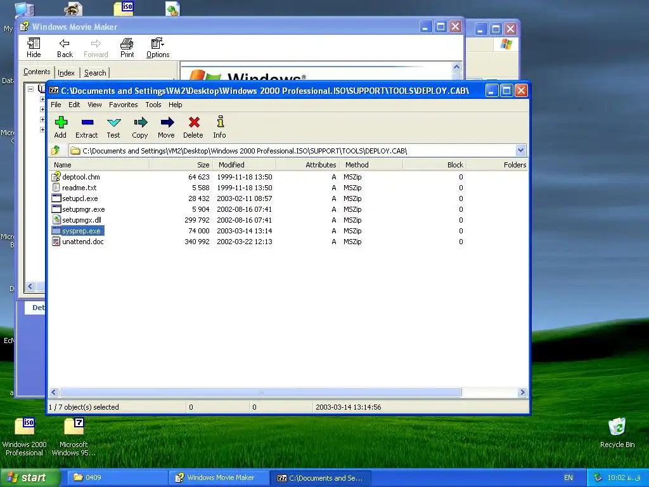Click size 299 792 of setupmgx.dll

(x=197, y=220)
